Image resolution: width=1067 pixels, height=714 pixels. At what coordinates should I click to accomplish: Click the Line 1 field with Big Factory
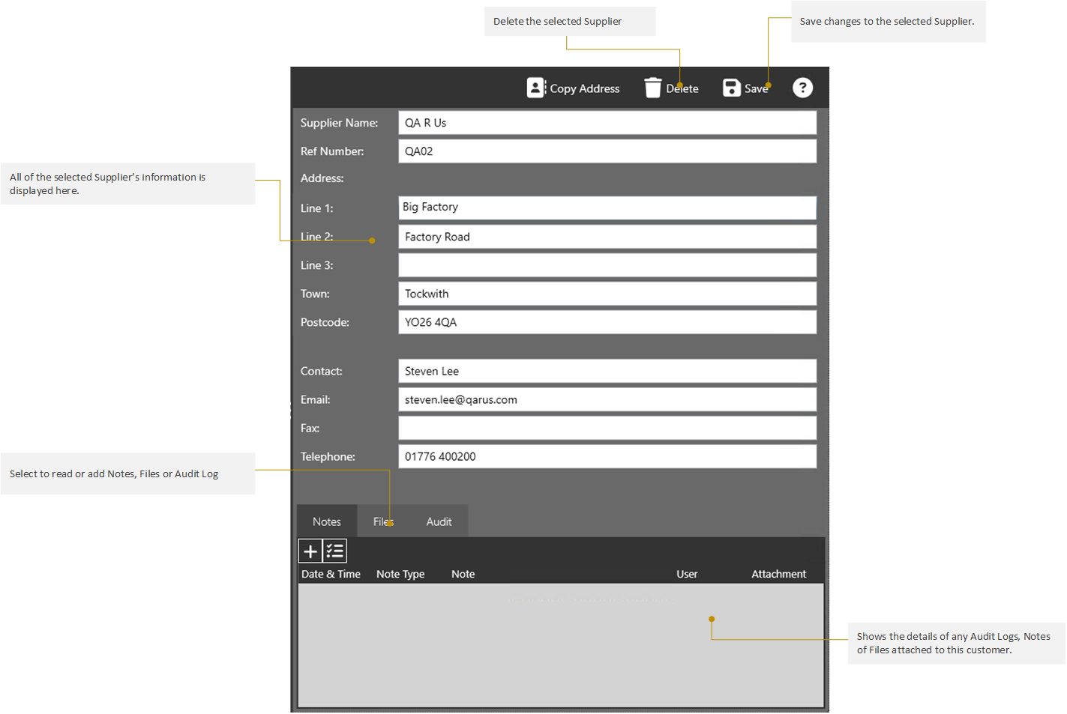point(607,208)
